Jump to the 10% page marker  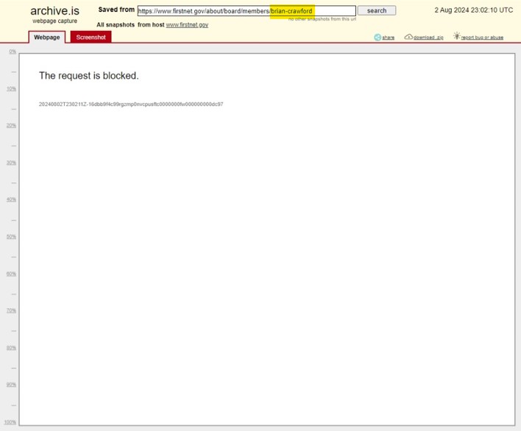point(11,89)
